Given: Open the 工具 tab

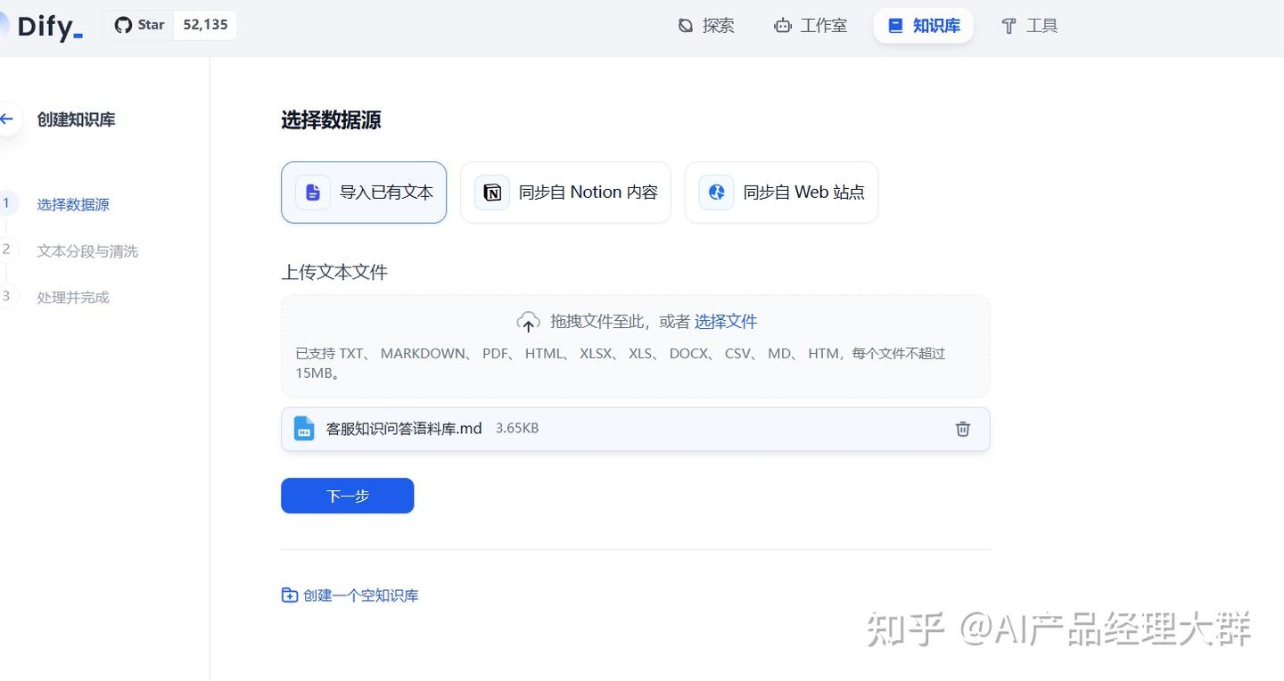Looking at the screenshot, I should click(x=1029, y=26).
